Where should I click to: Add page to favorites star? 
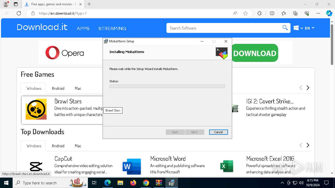click(x=245, y=13)
